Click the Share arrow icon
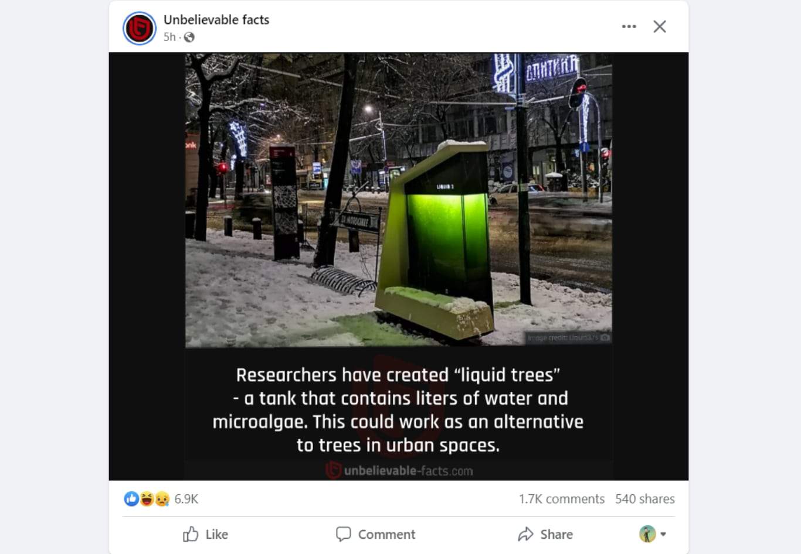Viewport: 801px width, 554px height. click(525, 534)
